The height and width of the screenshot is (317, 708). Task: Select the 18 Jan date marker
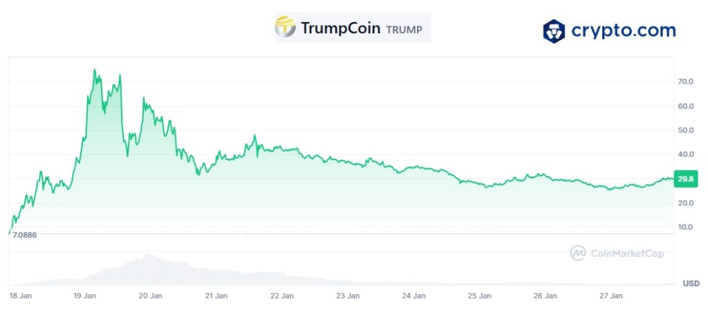point(20,296)
